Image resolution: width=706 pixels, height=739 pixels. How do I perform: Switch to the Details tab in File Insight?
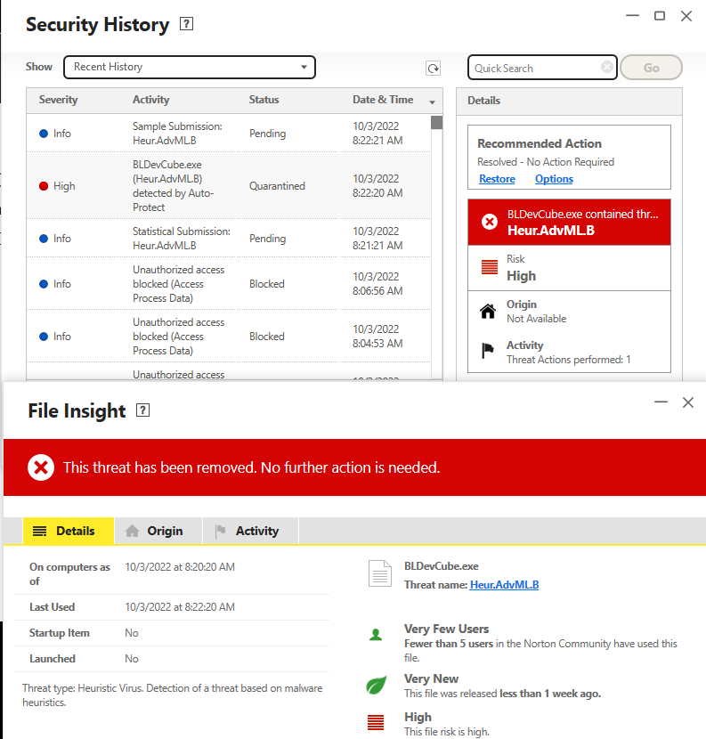69,532
